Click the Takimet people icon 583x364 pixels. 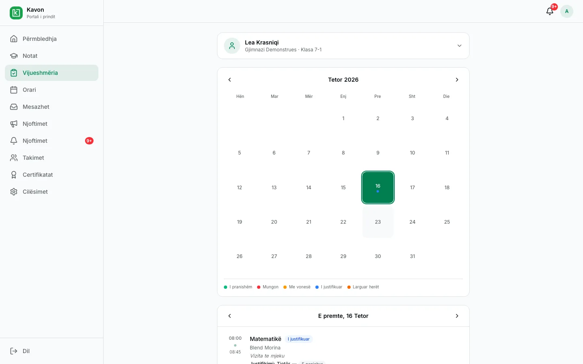click(x=14, y=158)
